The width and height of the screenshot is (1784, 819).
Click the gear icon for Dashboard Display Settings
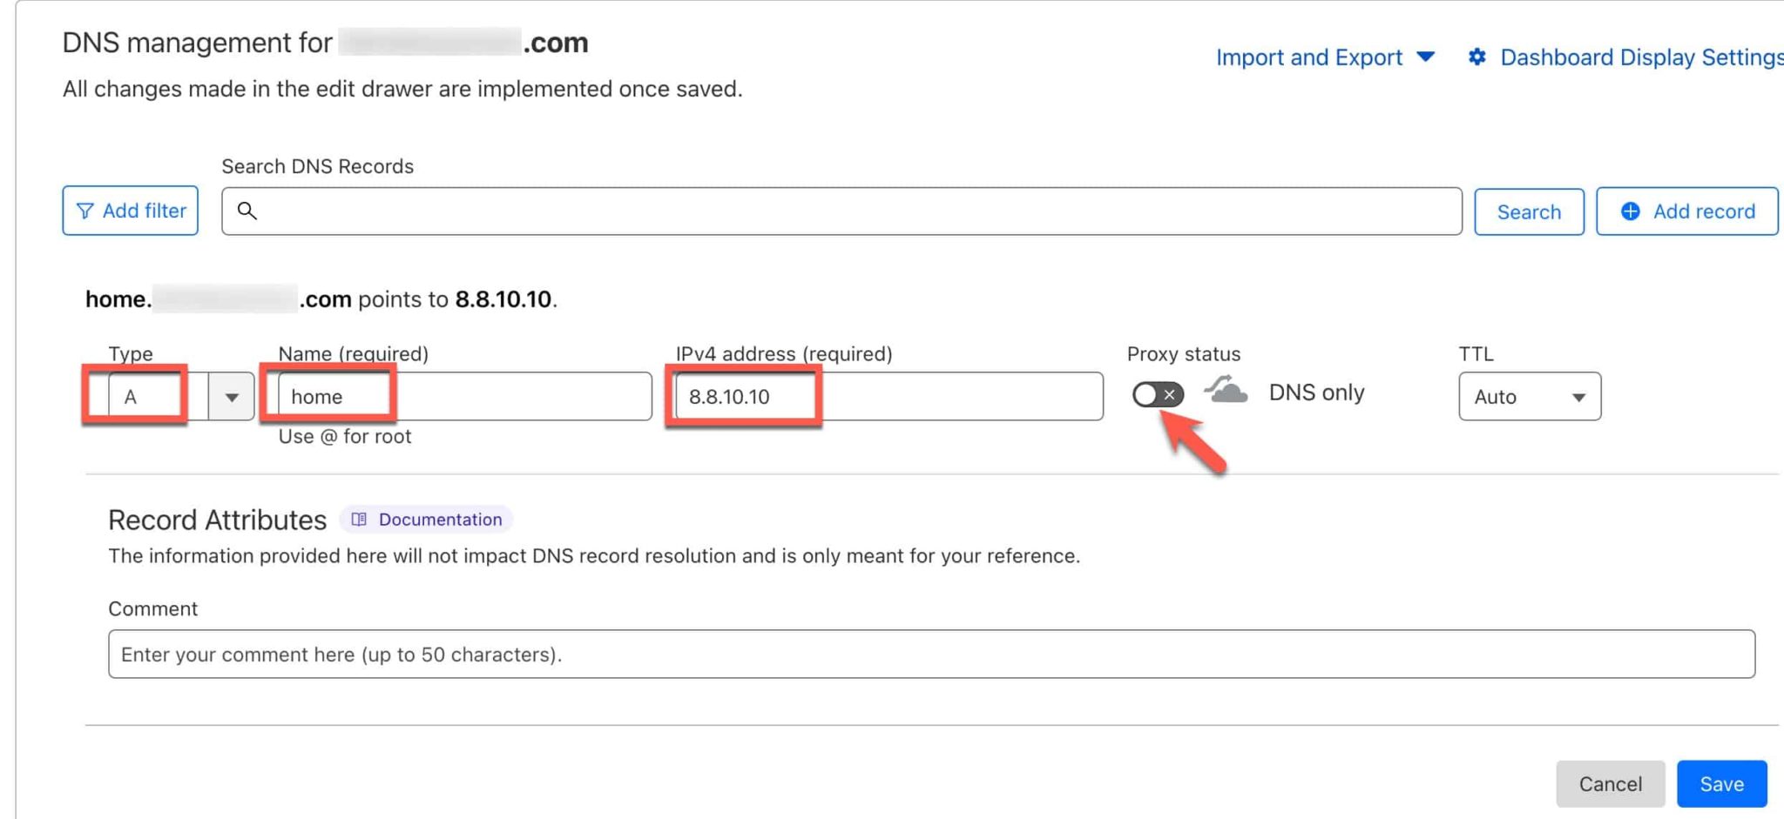point(1477,57)
